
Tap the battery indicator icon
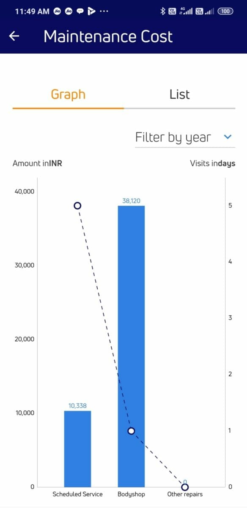tap(225, 11)
